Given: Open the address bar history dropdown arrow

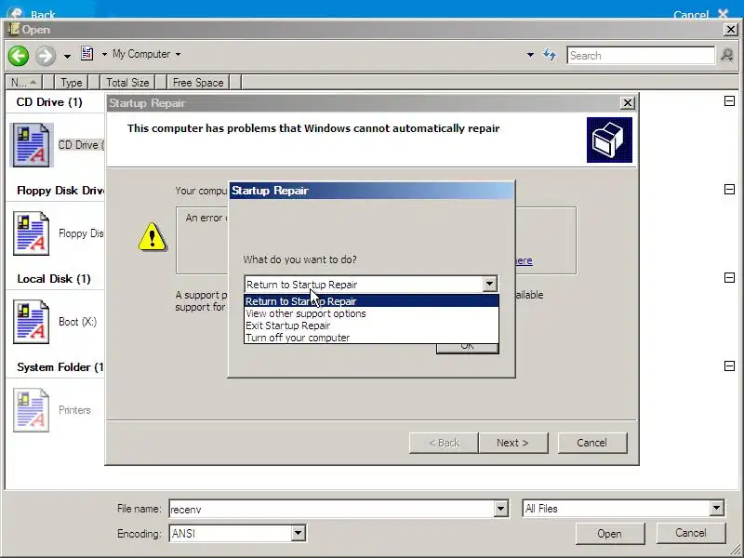Looking at the screenshot, I should tap(530, 55).
